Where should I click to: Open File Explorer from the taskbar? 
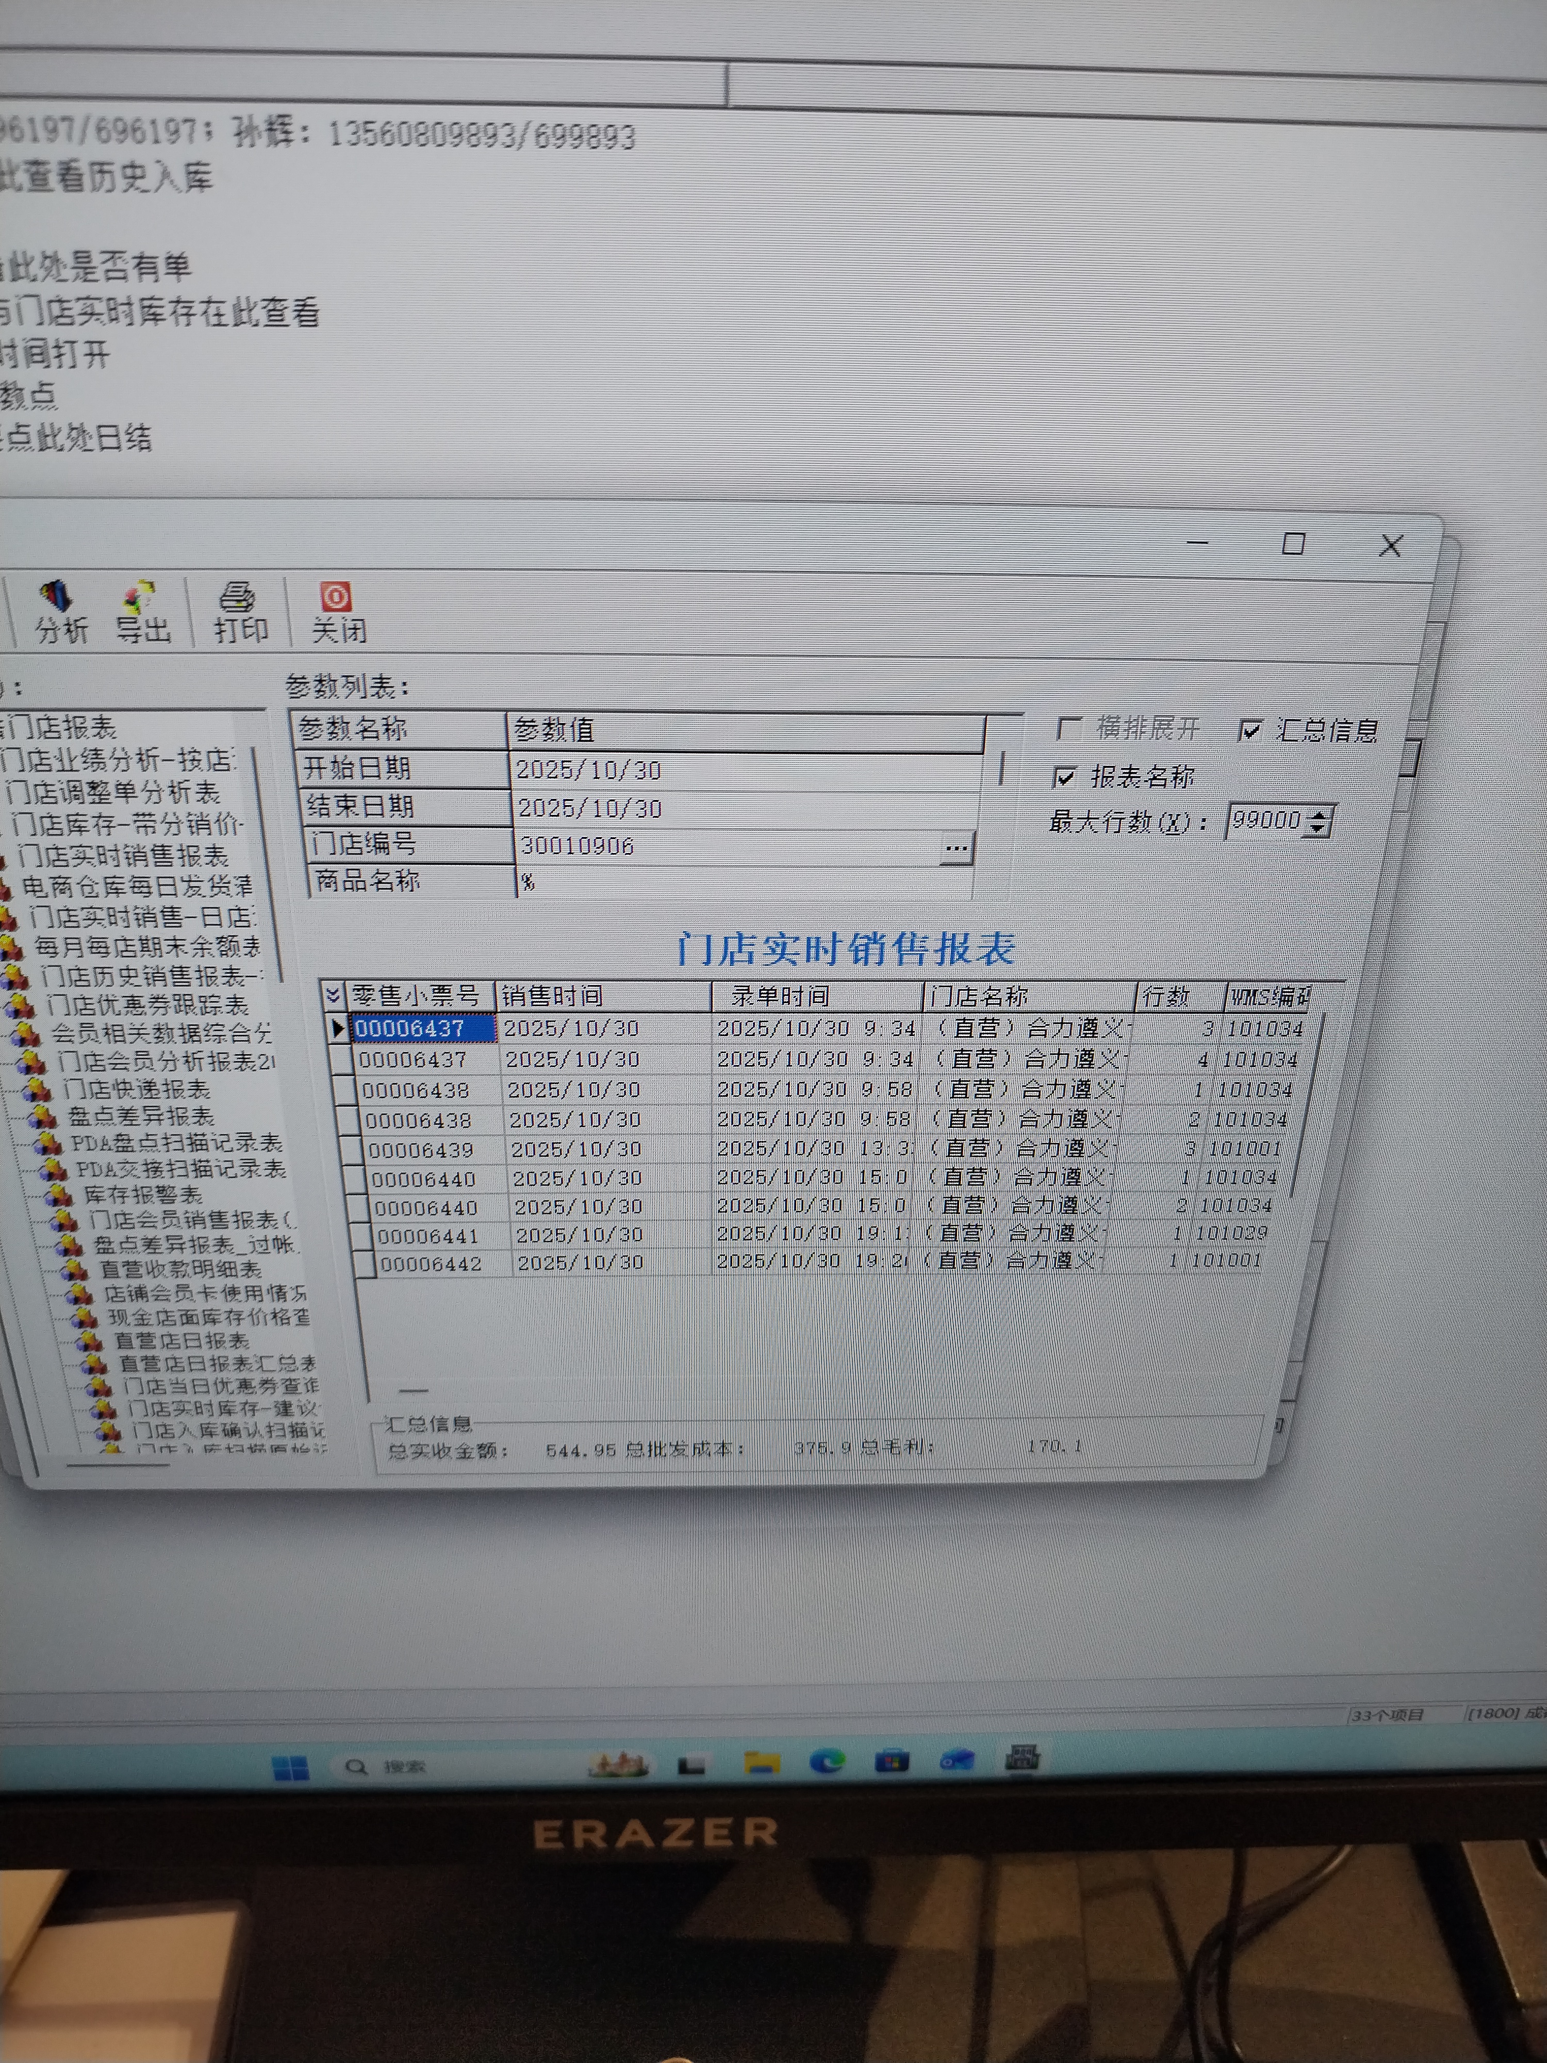pos(762,1762)
